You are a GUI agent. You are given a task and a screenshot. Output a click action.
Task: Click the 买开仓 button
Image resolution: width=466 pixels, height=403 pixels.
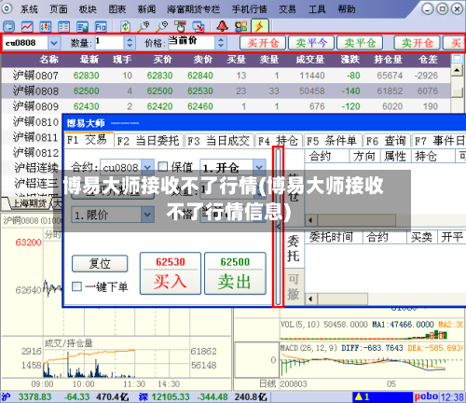263,43
